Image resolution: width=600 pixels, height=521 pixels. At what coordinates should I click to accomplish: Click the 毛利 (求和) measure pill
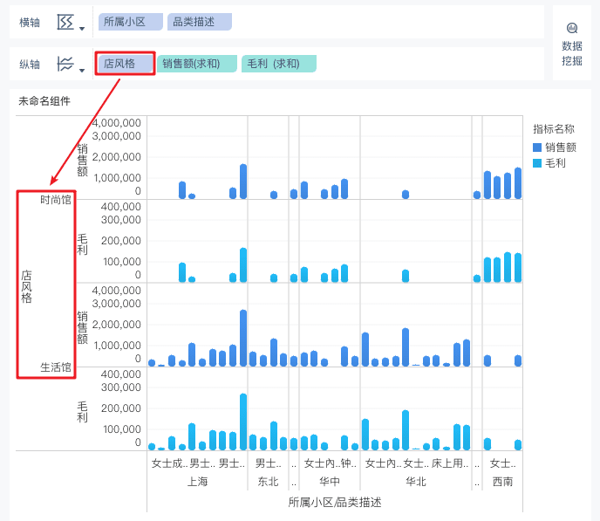(279, 64)
